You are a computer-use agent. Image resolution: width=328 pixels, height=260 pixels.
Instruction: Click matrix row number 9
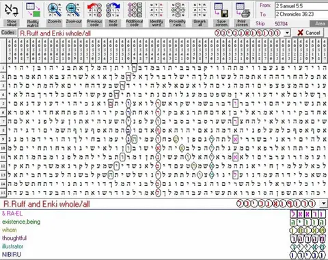[x=3, y=139]
